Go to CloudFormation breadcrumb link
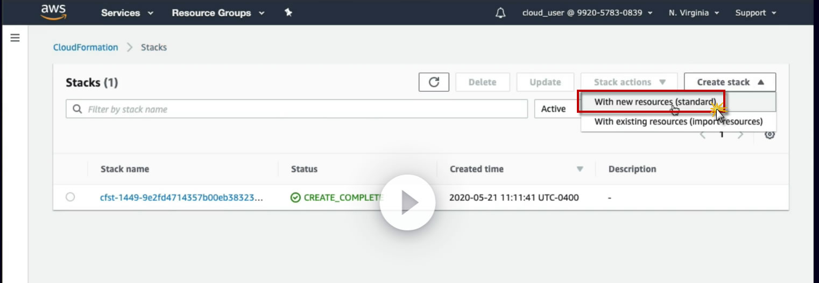Viewport: 819px width, 283px height. (x=86, y=47)
